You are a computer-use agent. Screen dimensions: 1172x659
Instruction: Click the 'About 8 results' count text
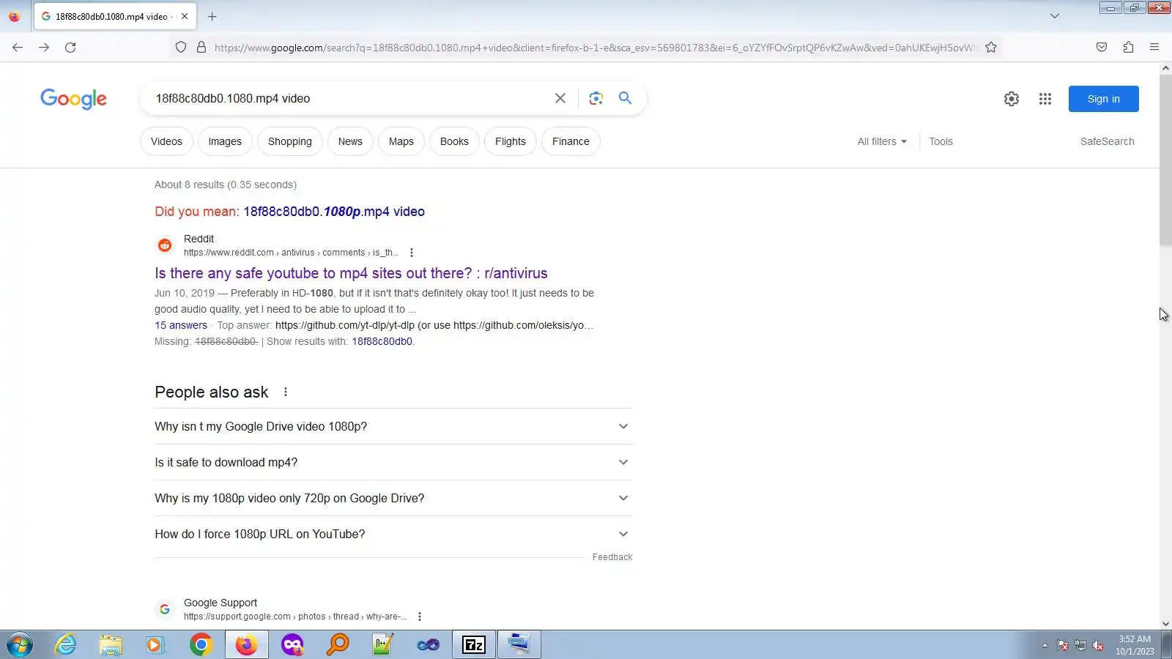(226, 185)
